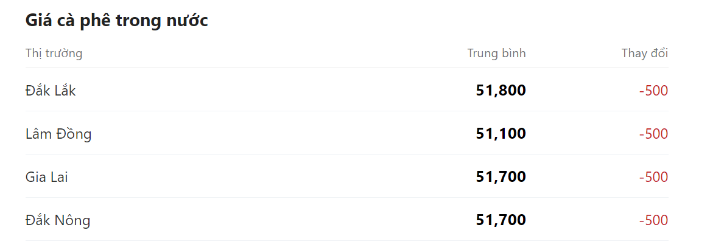710x247 pixels.
Task: Select the Lâm Đồng table row
Action: (x=274, y=134)
